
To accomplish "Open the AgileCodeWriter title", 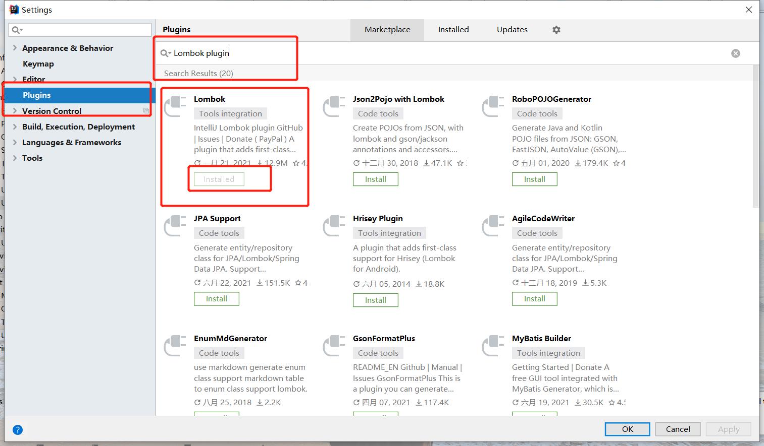I will click(x=543, y=219).
